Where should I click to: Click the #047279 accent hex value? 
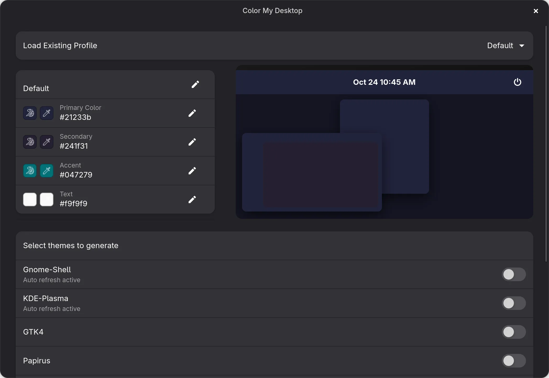pos(76,175)
